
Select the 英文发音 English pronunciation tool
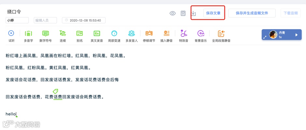96,33
